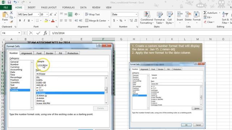The image size is (232, 130).
Task: Click the Cancel X icon in formula bar
Action: pyautogui.click(x=31, y=33)
